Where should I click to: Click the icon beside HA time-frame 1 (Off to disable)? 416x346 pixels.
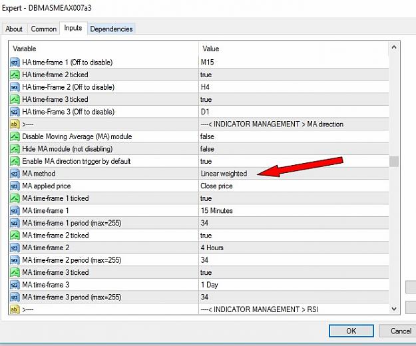click(15, 63)
